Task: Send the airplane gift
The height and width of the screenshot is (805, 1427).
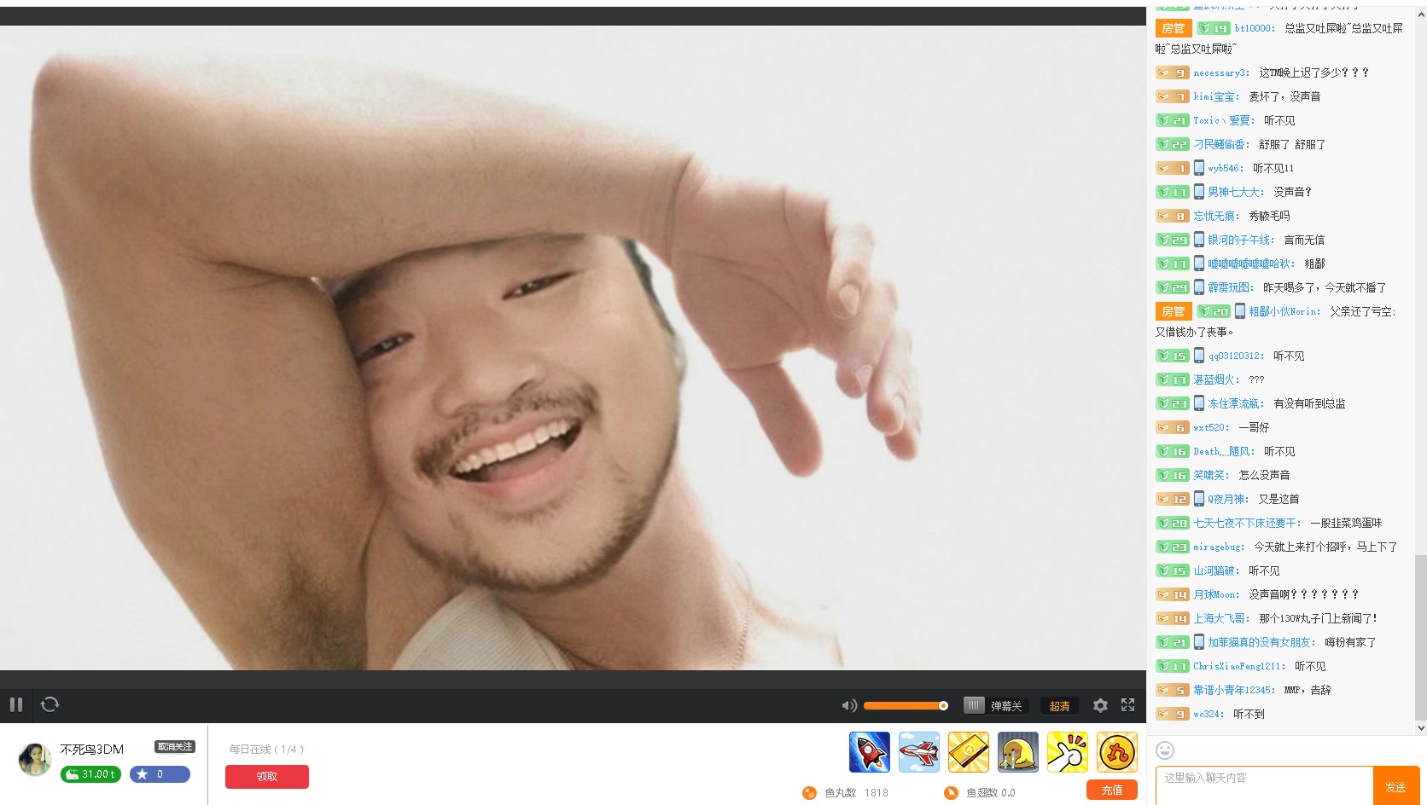Action: point(919,752)
